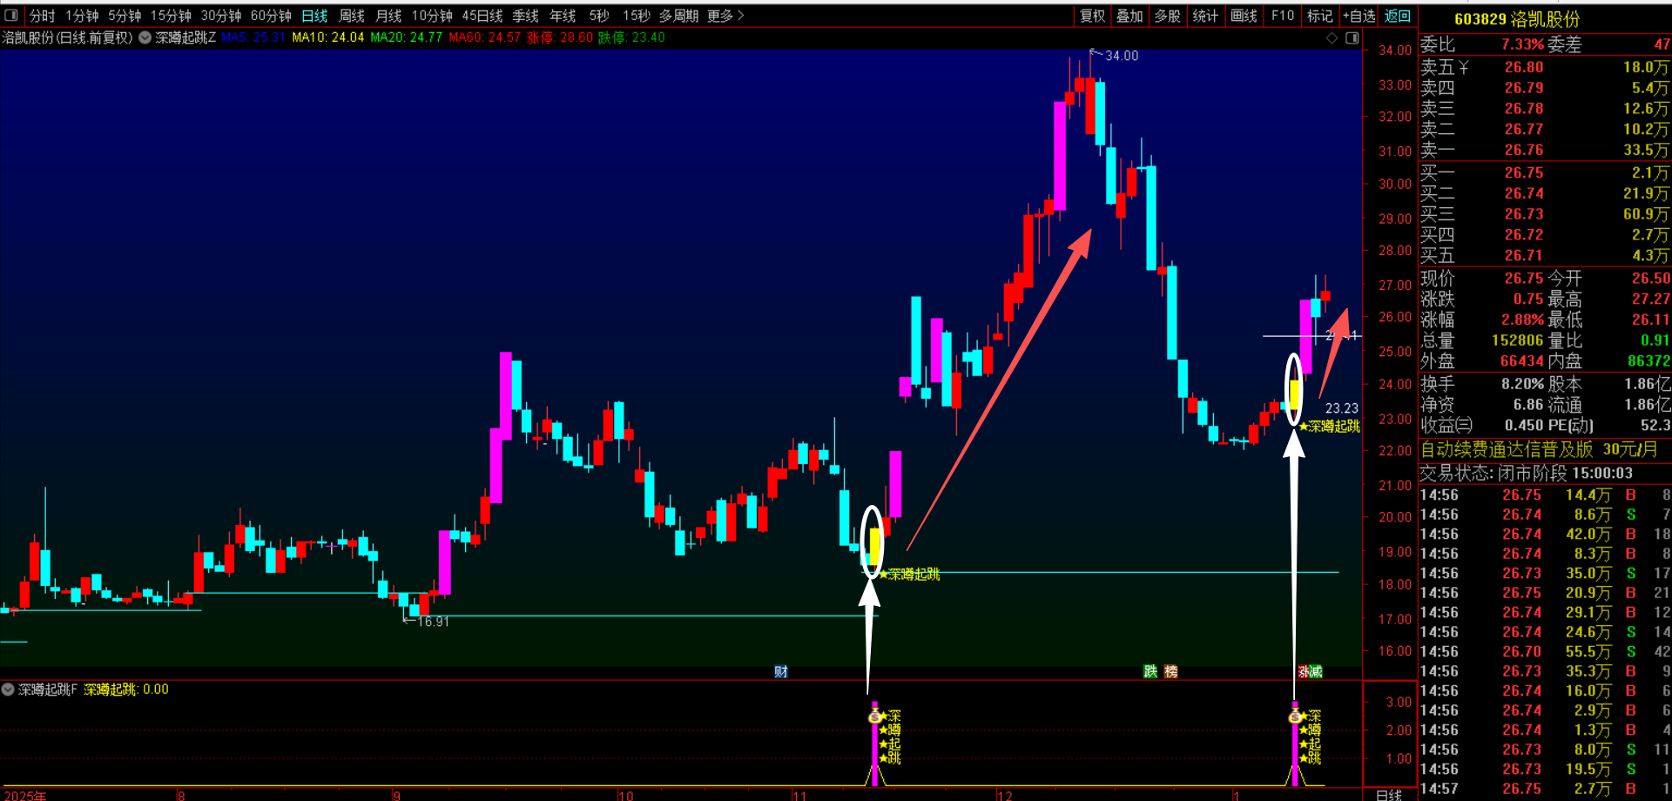
Task: Switch to 季线 quarterly chart
Action: click(x=525, y=16)
